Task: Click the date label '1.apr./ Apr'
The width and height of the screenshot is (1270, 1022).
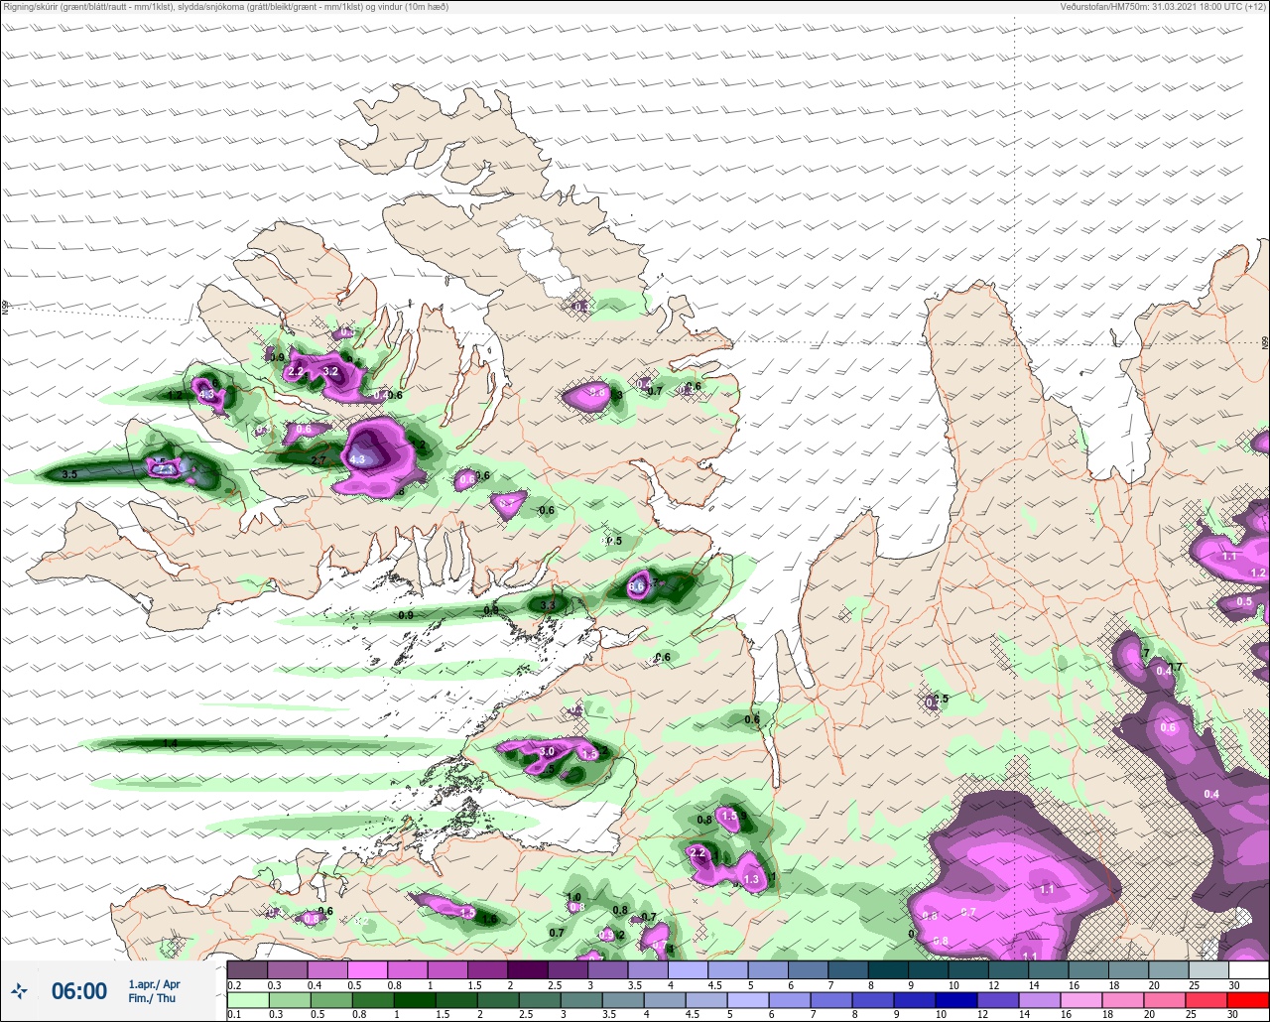Action: [x=154, y=983]
